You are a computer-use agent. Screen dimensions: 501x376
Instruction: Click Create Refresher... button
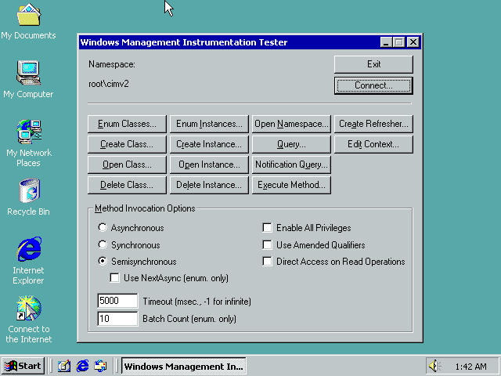coord(373,124)
